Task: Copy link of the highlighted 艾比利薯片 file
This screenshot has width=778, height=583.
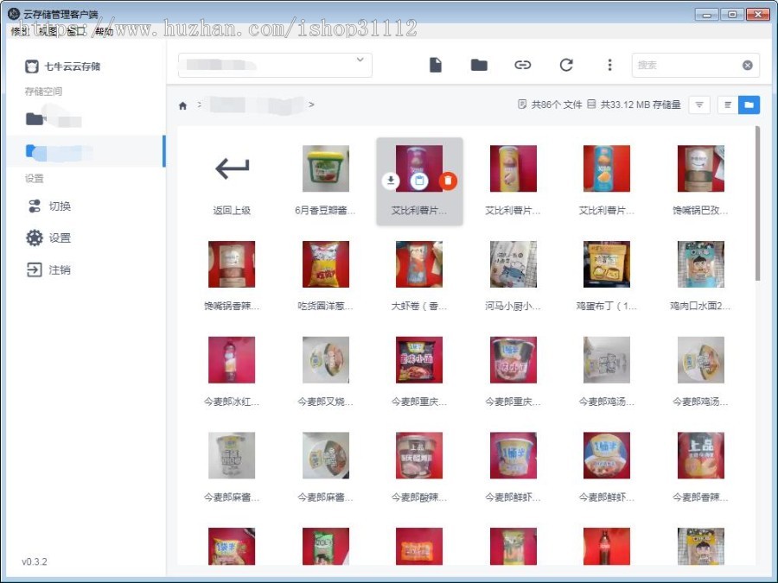Action: (x=419, y=181)
